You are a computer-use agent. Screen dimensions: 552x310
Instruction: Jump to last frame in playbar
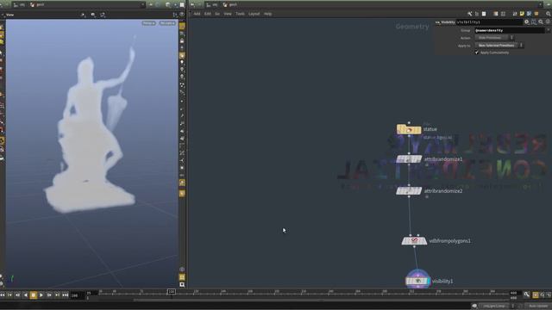[x=66, y=295]
